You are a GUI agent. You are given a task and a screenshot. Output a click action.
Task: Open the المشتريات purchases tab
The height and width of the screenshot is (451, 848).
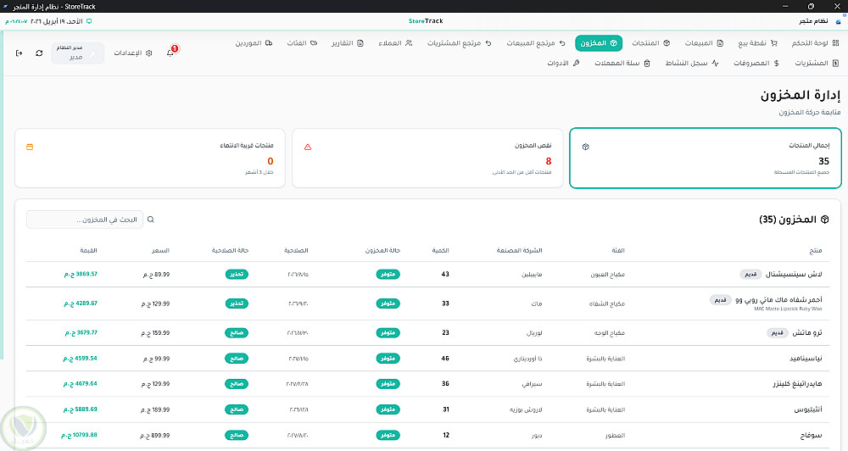coord(817,64)
